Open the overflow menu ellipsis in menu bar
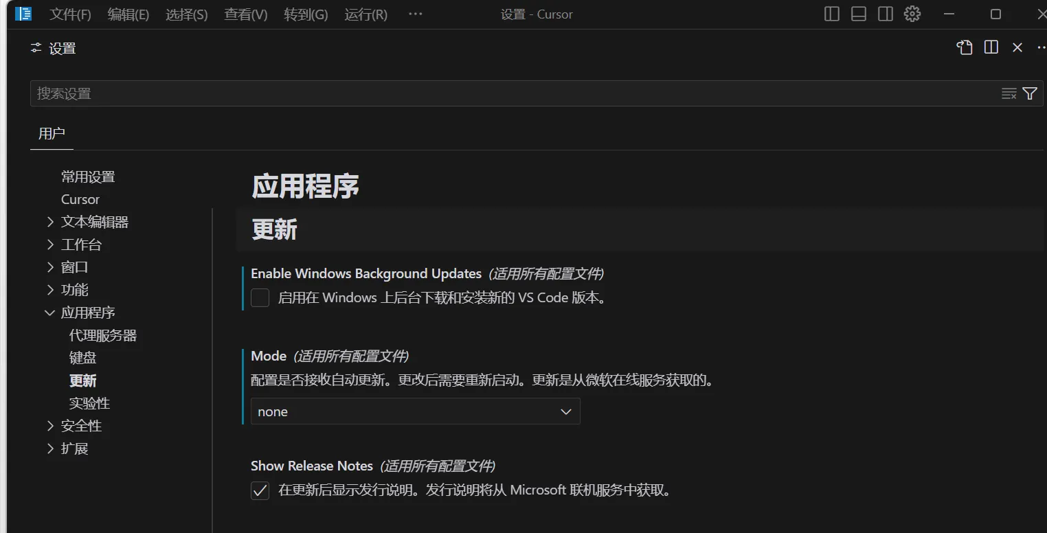Screen dimensions: 1047x533 pos(416,14)
